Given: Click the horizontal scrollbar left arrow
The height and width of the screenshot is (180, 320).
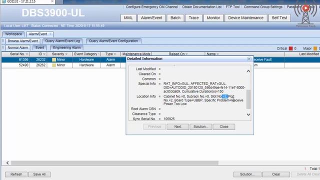Looking at the screenshot, I should click(7, 163).
